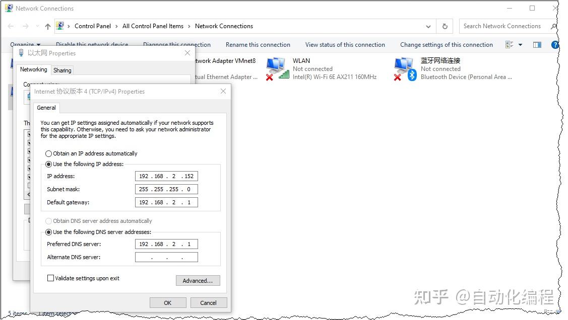
Task: Select Obtain an IP address automatically
Action: [x=48, y=153]
